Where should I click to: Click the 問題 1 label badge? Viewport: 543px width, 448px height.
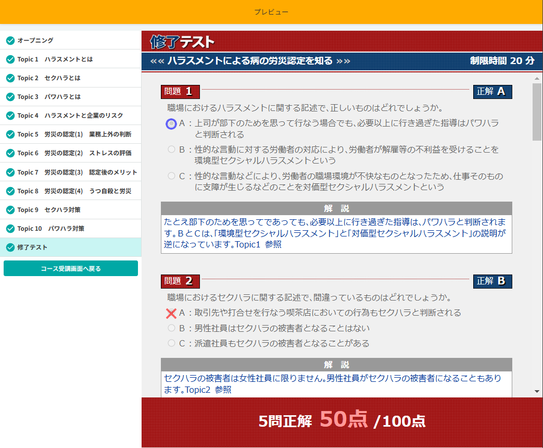coord(180,92)
